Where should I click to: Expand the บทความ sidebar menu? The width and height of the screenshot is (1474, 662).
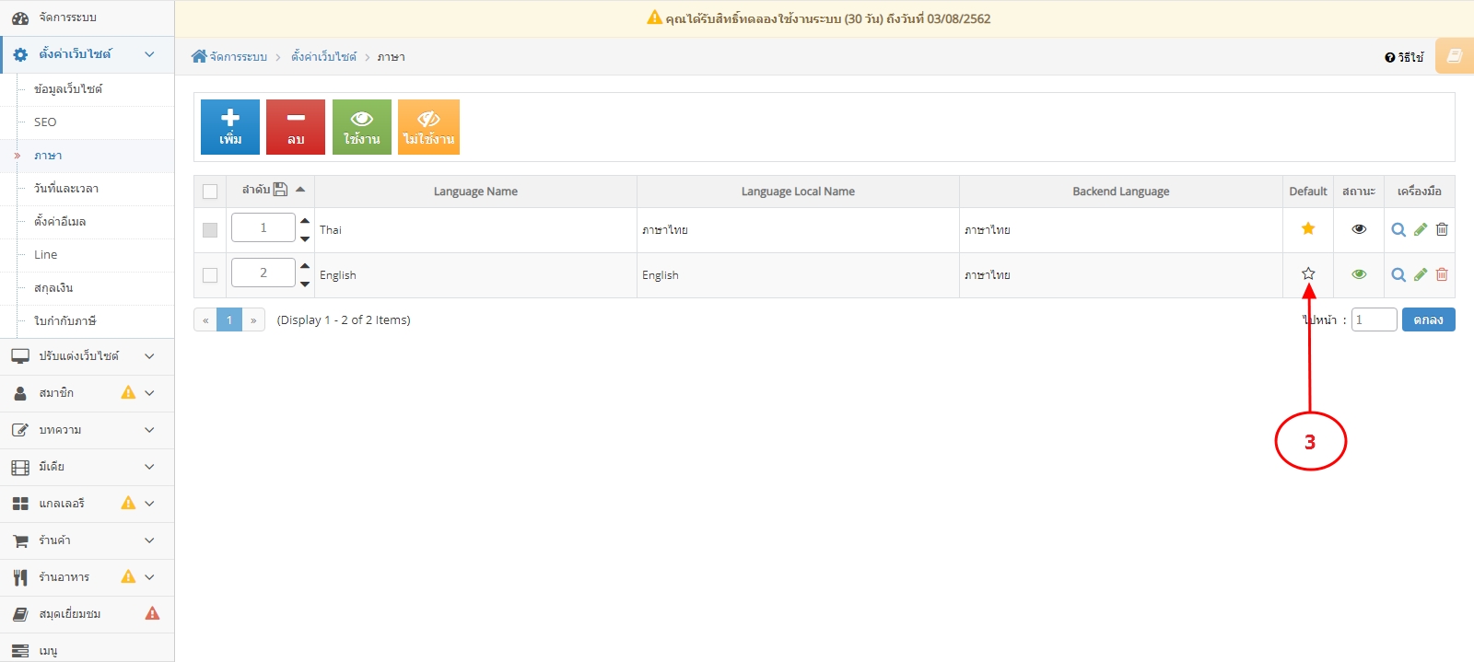coord(88,430)
